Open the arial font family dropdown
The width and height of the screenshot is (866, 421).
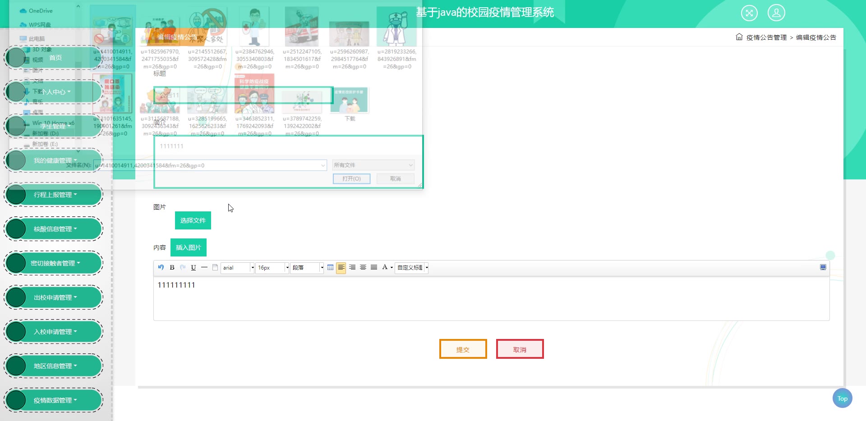(238, 268)
